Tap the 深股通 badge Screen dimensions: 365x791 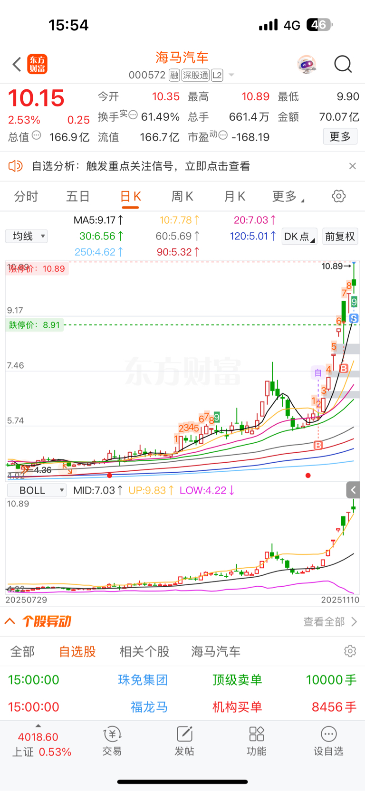pyautogui.click(x=195, y=75)
